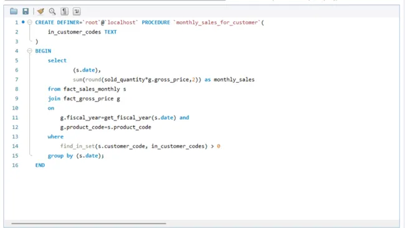
Task: Click the `root` string on line 1
Action: (92, 22)
